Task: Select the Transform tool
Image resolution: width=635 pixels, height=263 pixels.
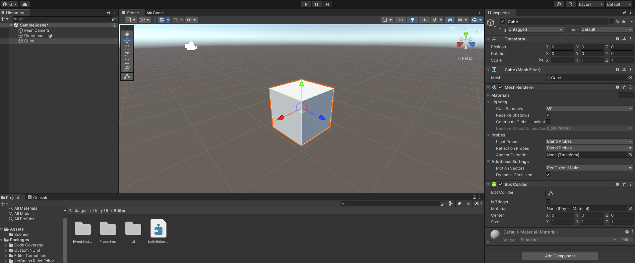Action: (x=127, y=69)
